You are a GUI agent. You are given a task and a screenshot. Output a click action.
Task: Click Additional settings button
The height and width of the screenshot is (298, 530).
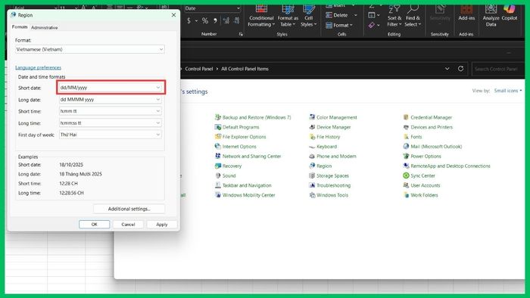coord(129,209)
